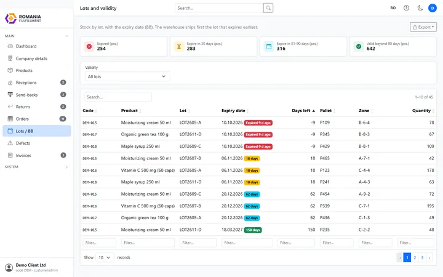Image resolution: width=443 pixels, height=277 pixels.
Task: Focus the Product column filter field
Action: pos(148,243)
